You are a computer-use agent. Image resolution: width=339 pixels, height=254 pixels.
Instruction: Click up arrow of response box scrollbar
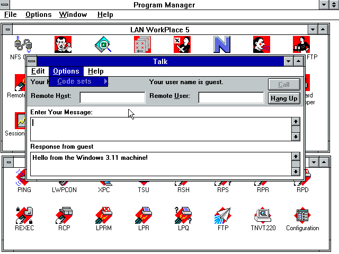tap(296, 156)
